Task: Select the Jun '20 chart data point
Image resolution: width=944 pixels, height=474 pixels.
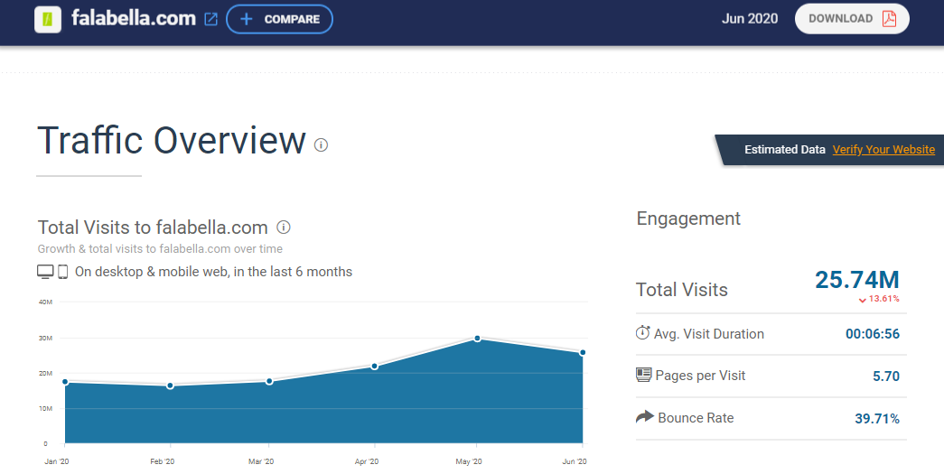Action: click(x=583, y=352)
